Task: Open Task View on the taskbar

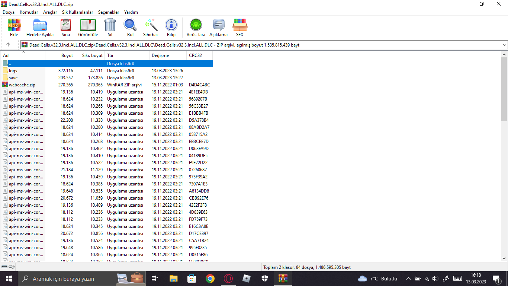Action: (155, 279)
